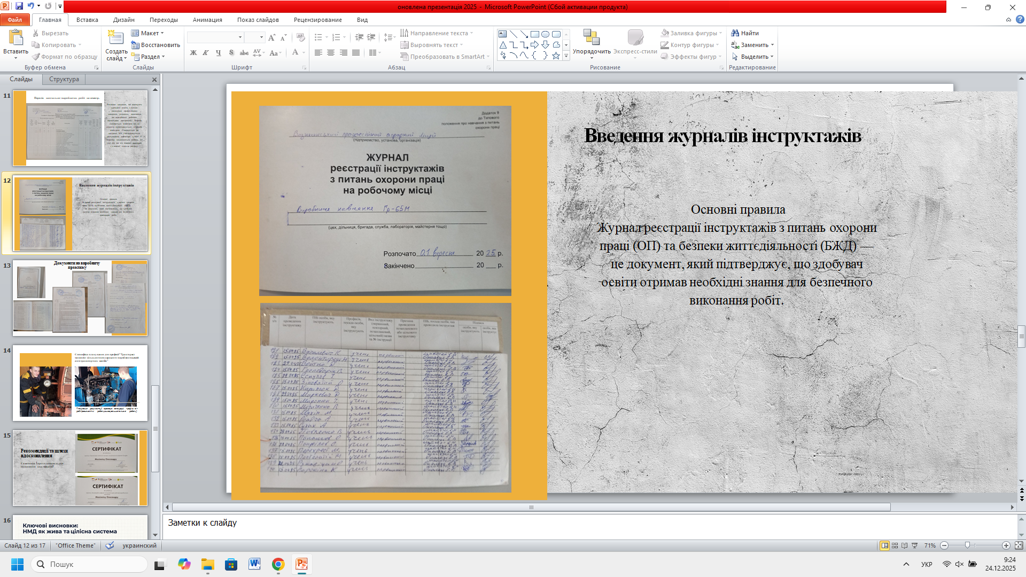This screenshot has width=1026, height=577.
Task: Toggle underline (Ч) formatting
Action: point(219,53)
